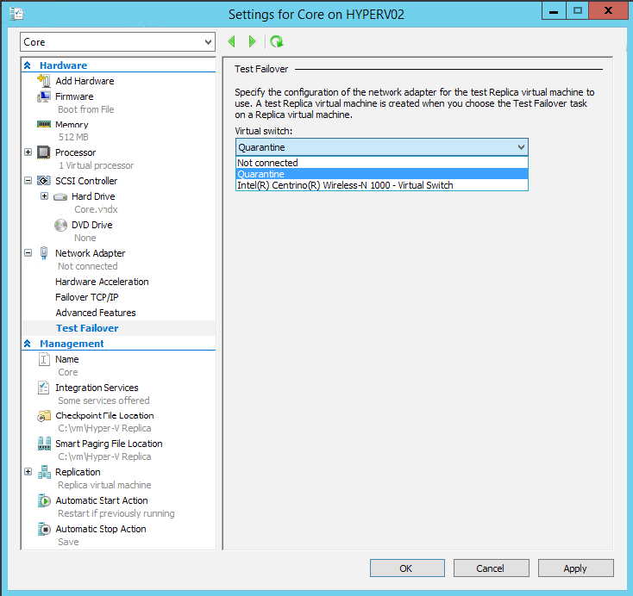Viewport: 633px width, 596px height.
Task: Select Automatic Start Action label
Action: tap(102, 500)
